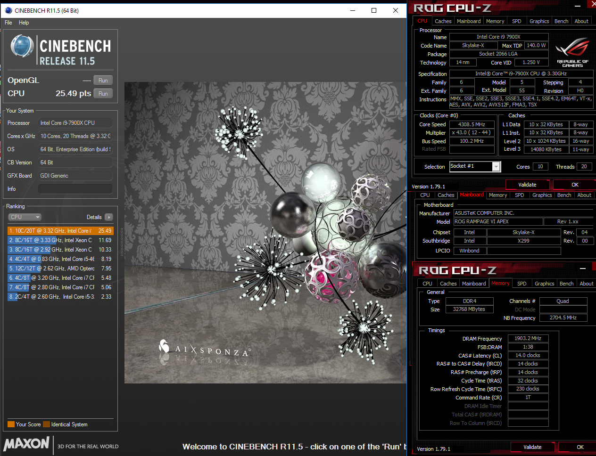The image size is (596, 456).
Task: Open the File menu in Cinebench
Action: click(x=8, y=23)
